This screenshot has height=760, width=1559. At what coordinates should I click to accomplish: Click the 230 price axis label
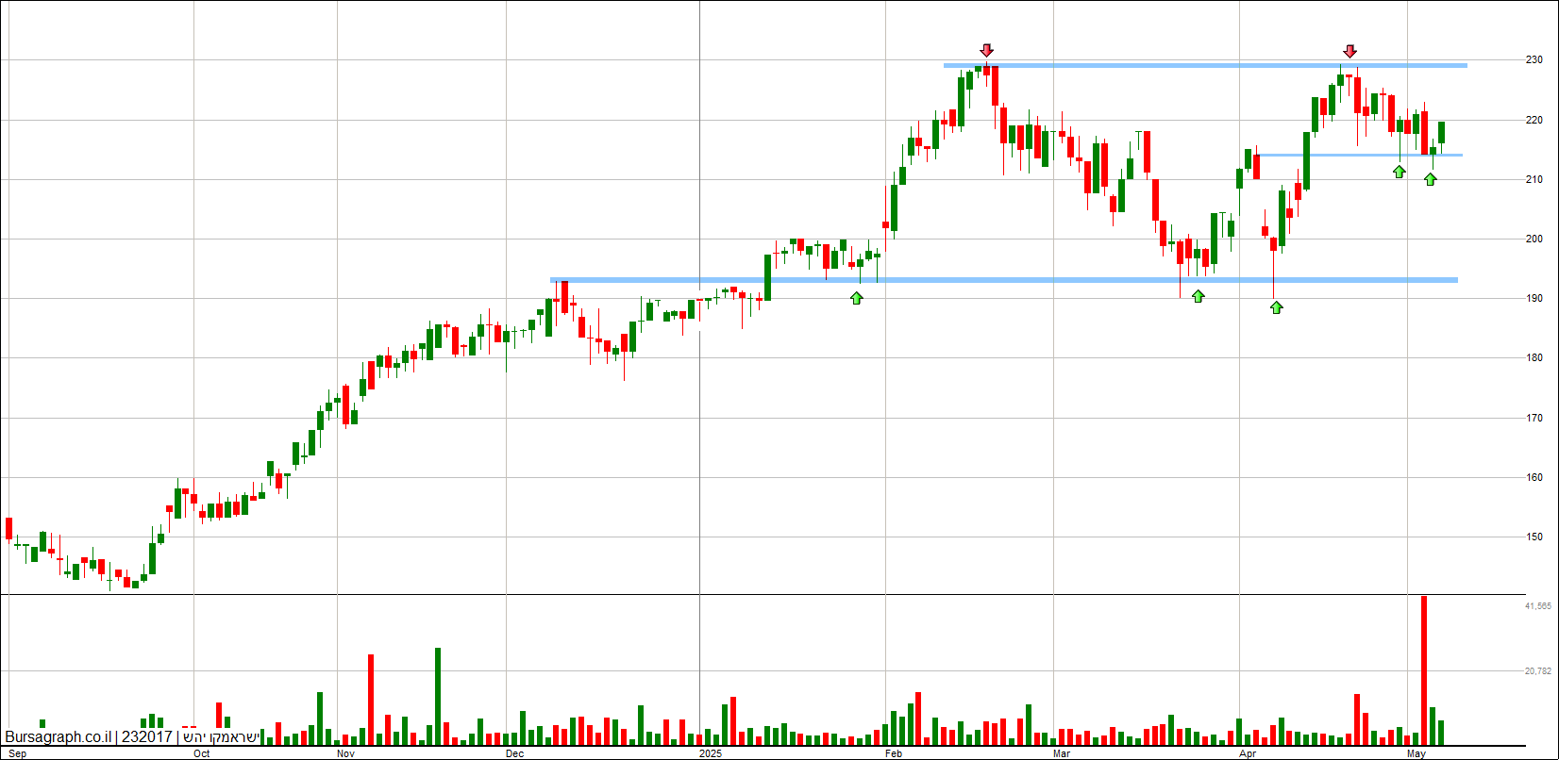tap(1534, 60)
